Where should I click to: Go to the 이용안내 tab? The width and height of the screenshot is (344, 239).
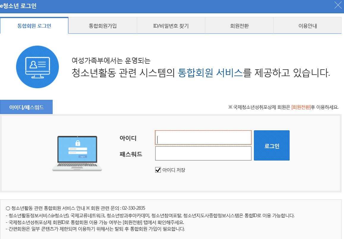[307, 26]
